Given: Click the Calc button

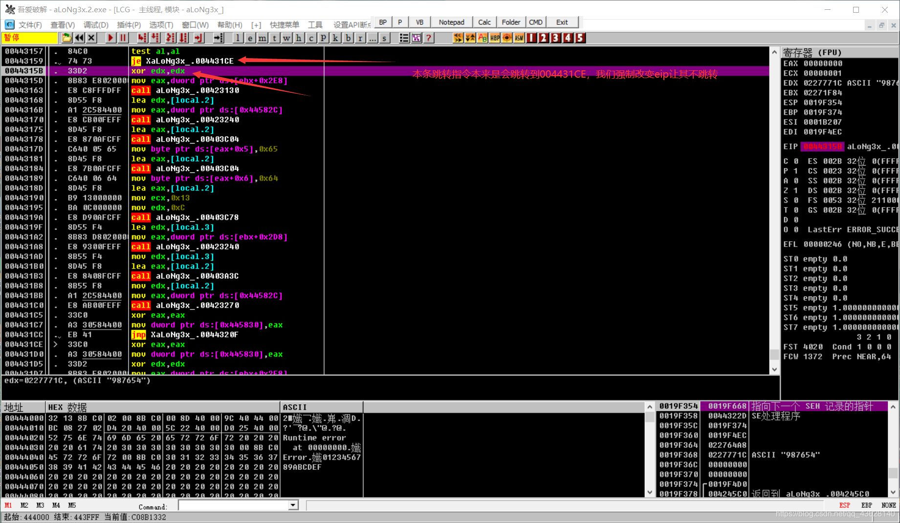Looking at the screenshot, I should 484,22.
